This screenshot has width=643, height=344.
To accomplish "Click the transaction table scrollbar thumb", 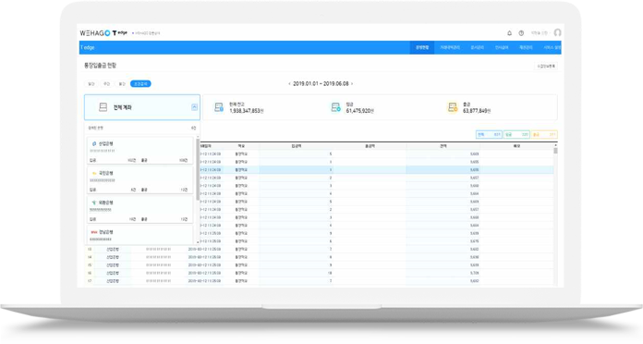I will point(555,151).
